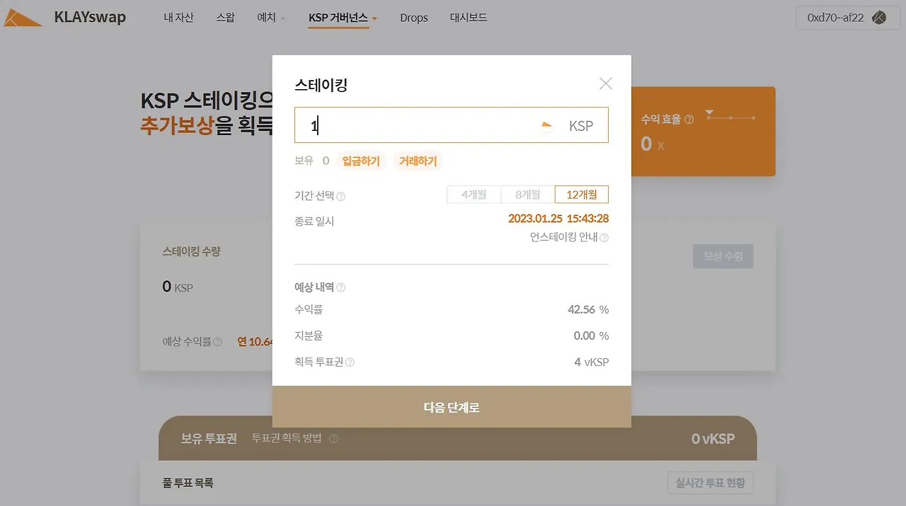Select the 4개월 staking period
906x506 pixels.
click(473, 194)
